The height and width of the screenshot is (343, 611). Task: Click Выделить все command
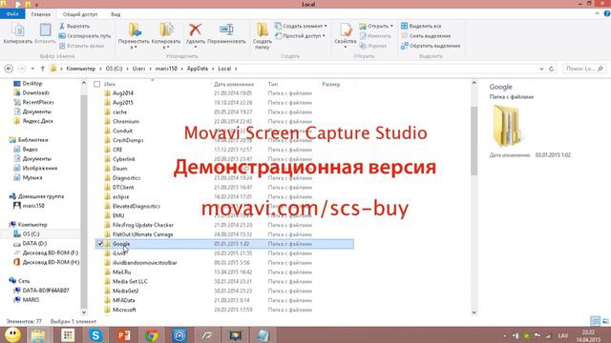(421, 26)
